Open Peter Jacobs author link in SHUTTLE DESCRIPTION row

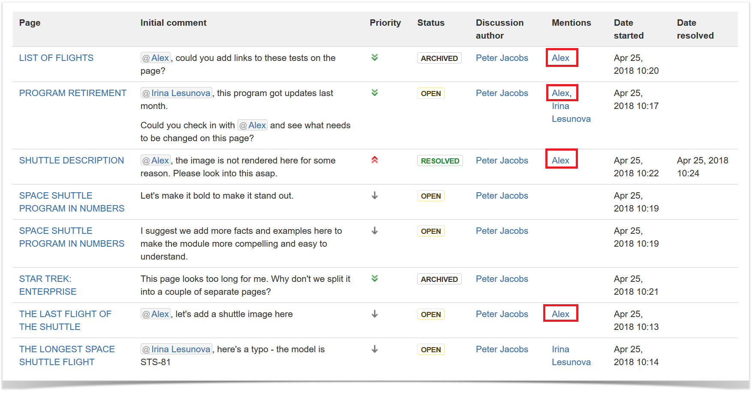point(502,160)
